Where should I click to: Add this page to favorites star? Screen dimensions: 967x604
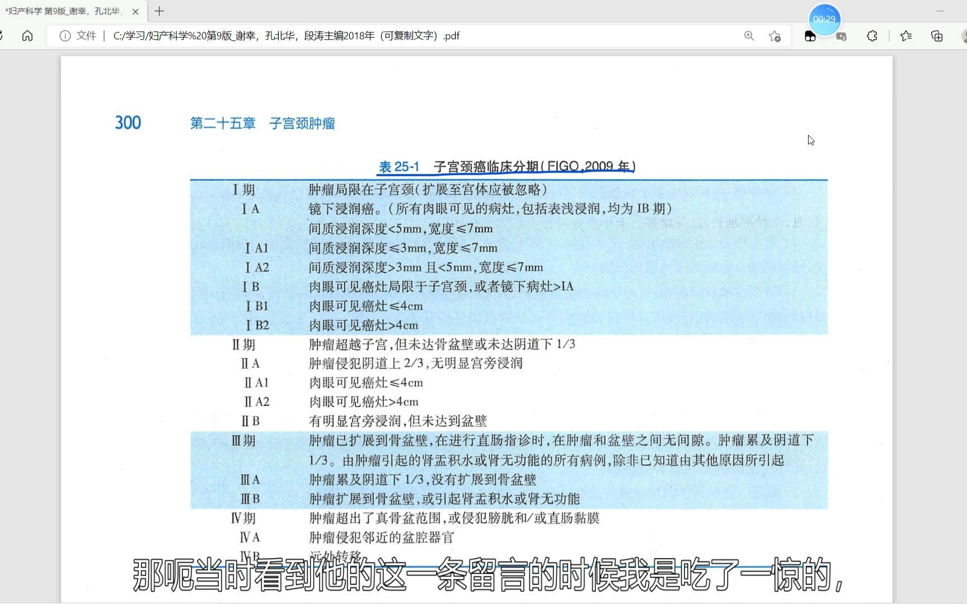click(x=774, y=36)
